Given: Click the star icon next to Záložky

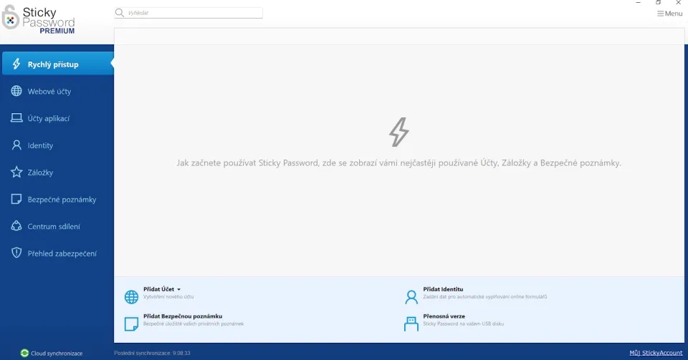Looking at the screenshot, I should 16,172.
